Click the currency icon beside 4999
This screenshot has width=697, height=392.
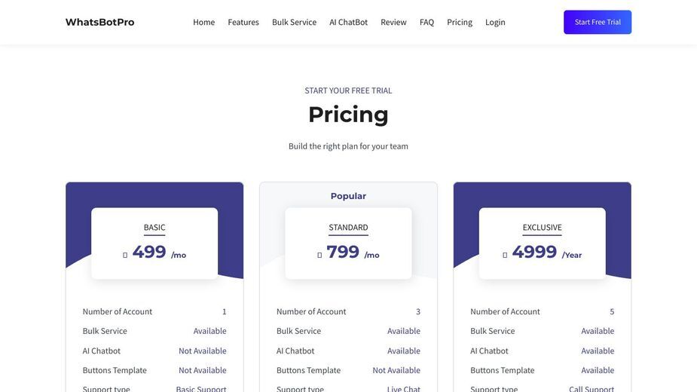505,255
